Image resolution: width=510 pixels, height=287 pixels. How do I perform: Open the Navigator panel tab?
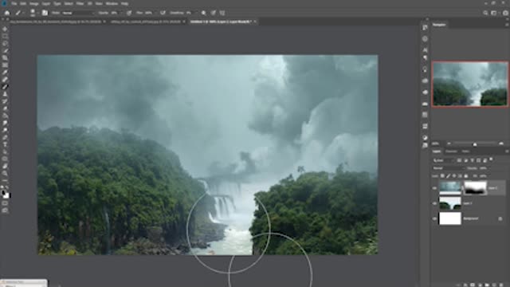click(x=439, y=25)
